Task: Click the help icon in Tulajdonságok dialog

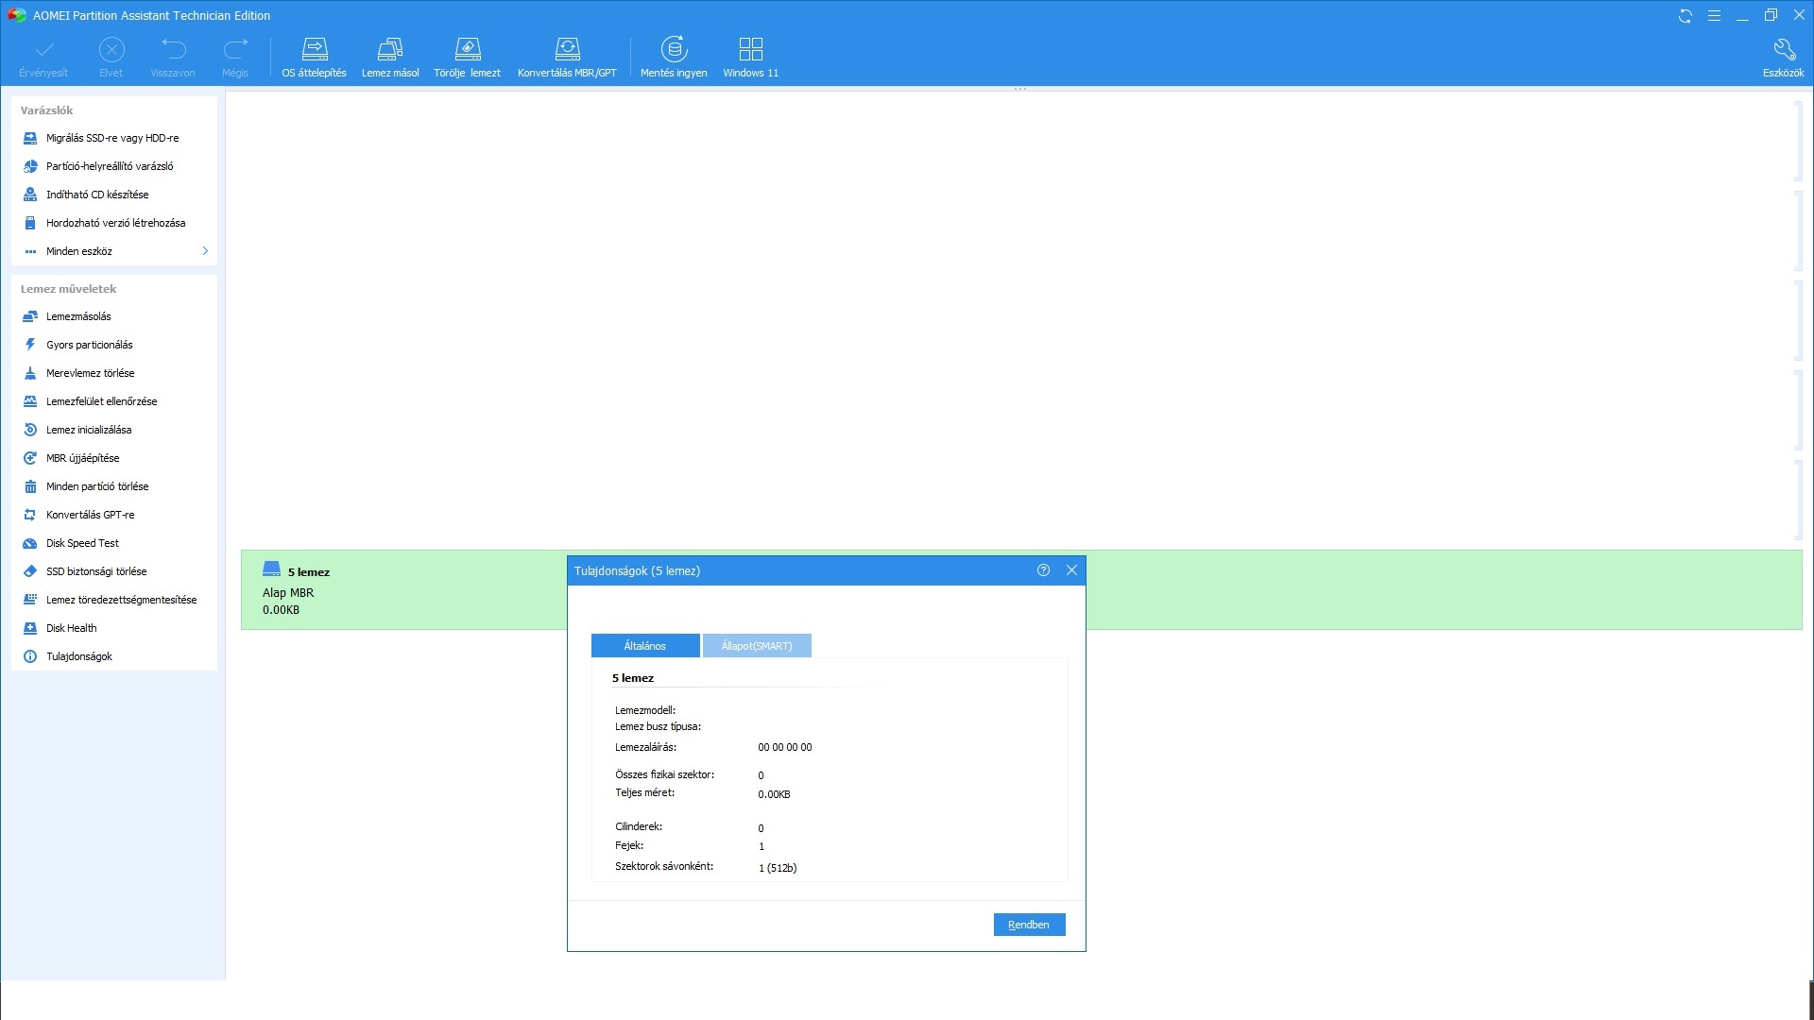Action: coord(1043,570)
